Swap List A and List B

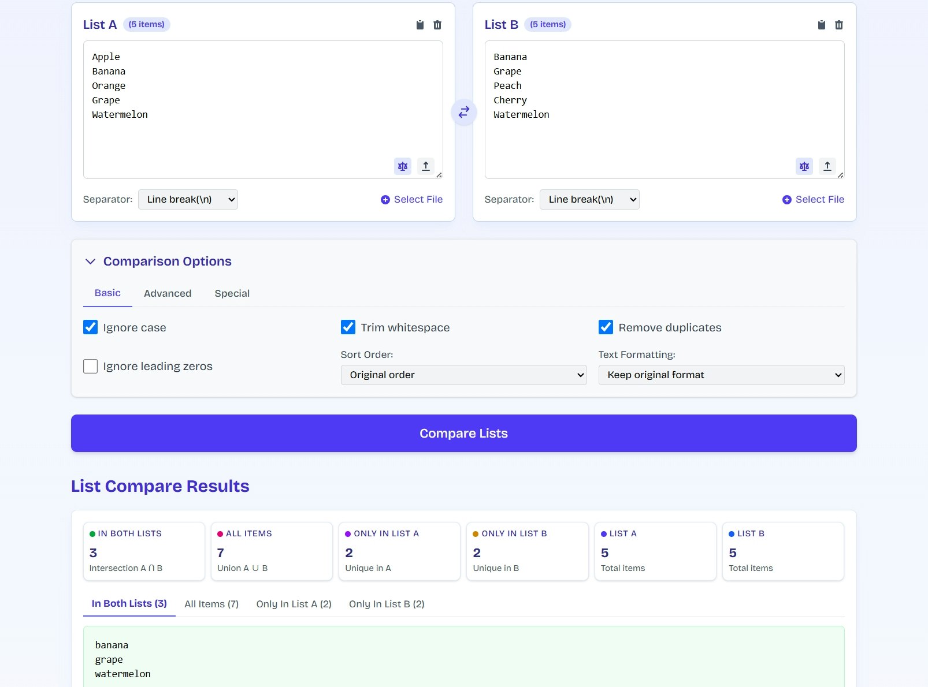464,112
